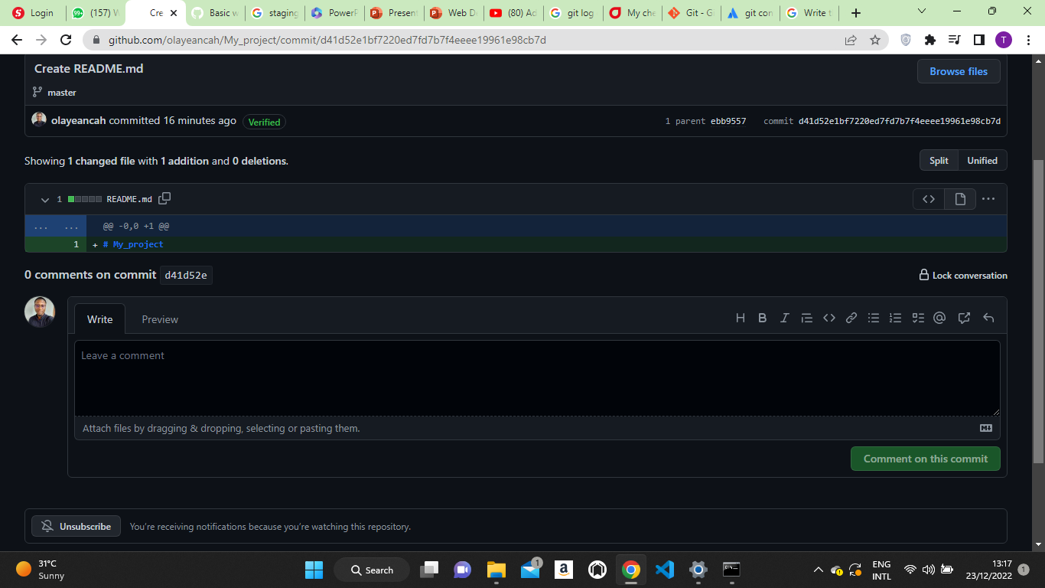Open the Windows Start menu
This screenshot has height=588, width=1045.
click(314, 570)
